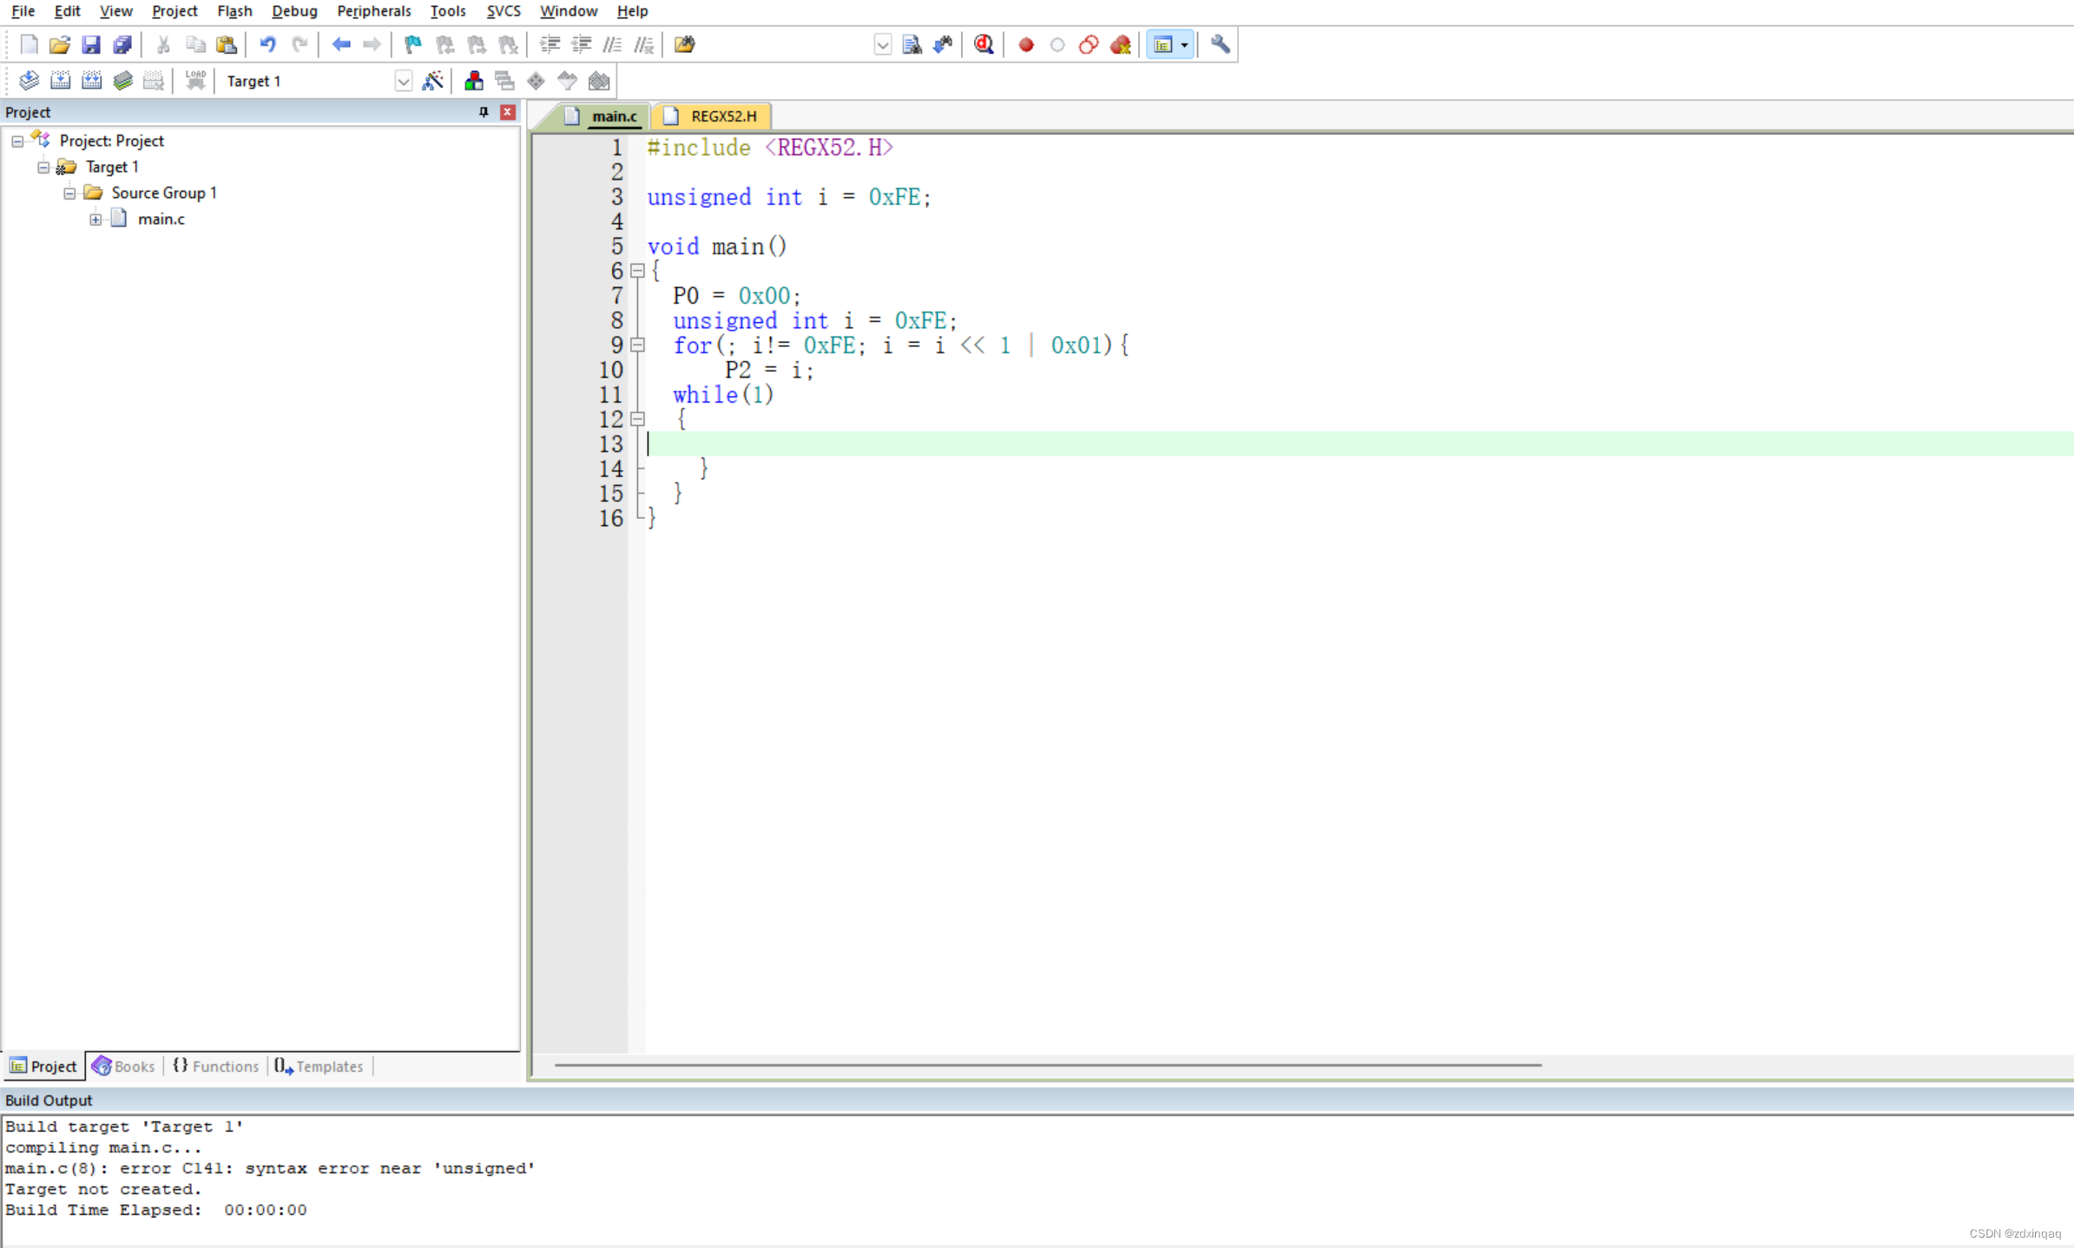Insert breakpoint with red circle icon
Viewport: 2074px width, 1248px height.
[x=1025, y=44]
